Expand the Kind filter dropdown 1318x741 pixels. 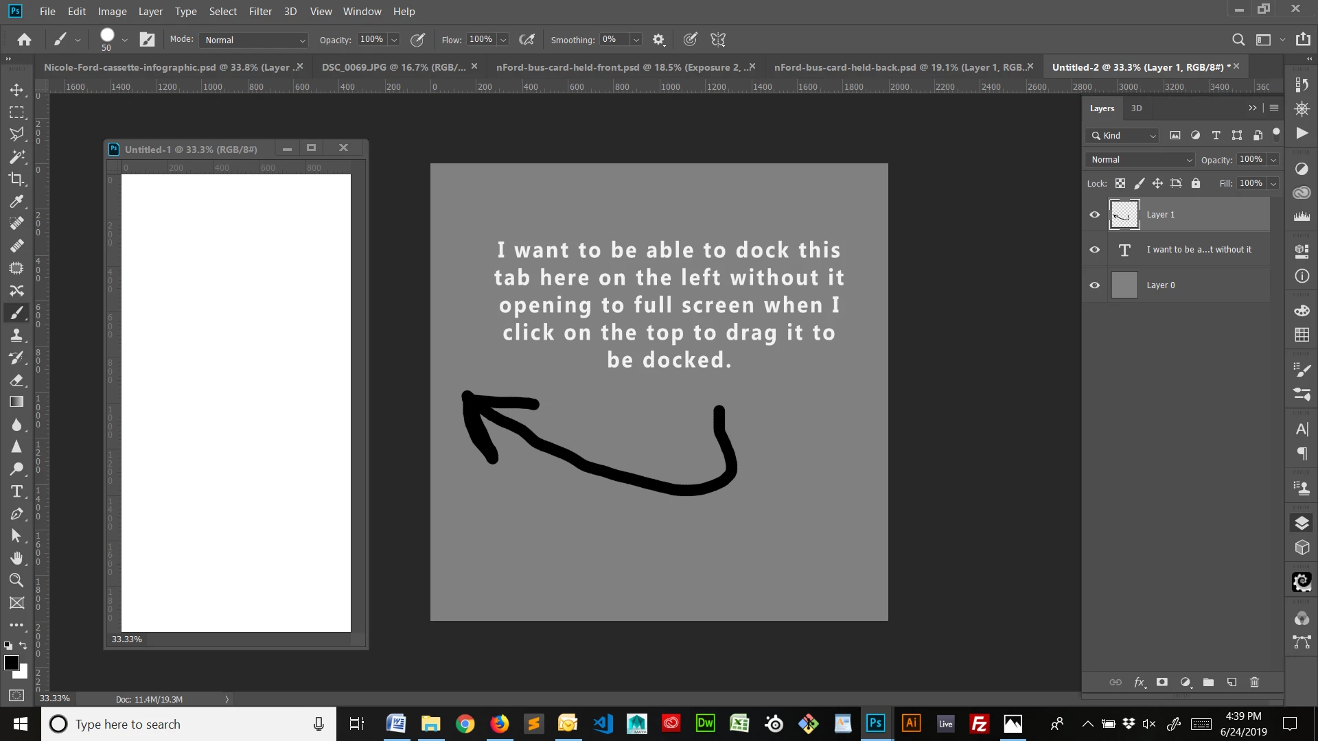coord(1124,136)
